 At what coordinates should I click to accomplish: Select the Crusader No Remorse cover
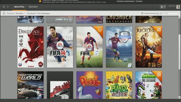119,20
